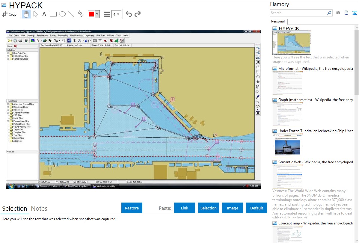The image size is (359, 243).
Task: Click the blue upward triangle icon
Action: point(355,13)
